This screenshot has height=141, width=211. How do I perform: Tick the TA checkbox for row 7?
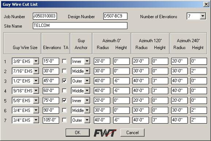(x=64, y=120)
